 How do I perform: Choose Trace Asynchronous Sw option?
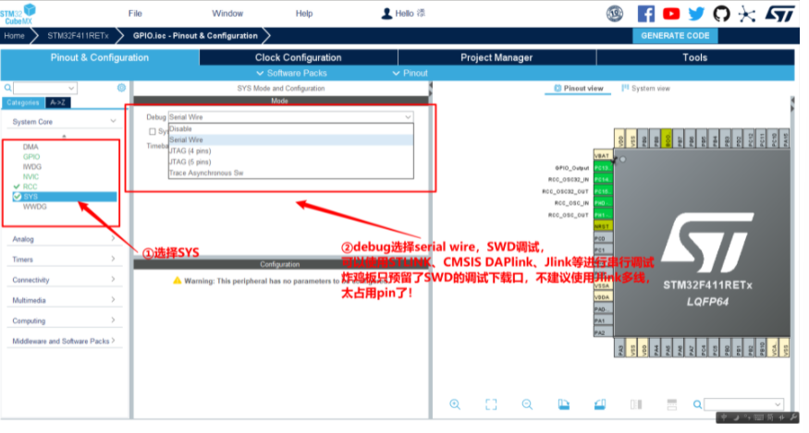(x=290, y=174)
